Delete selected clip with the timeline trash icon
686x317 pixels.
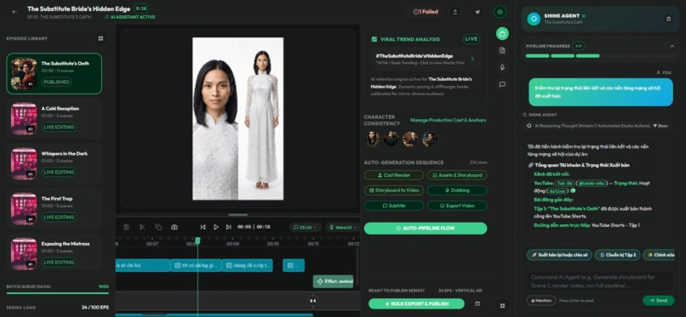pyautogui.click(x=126, y=227)
